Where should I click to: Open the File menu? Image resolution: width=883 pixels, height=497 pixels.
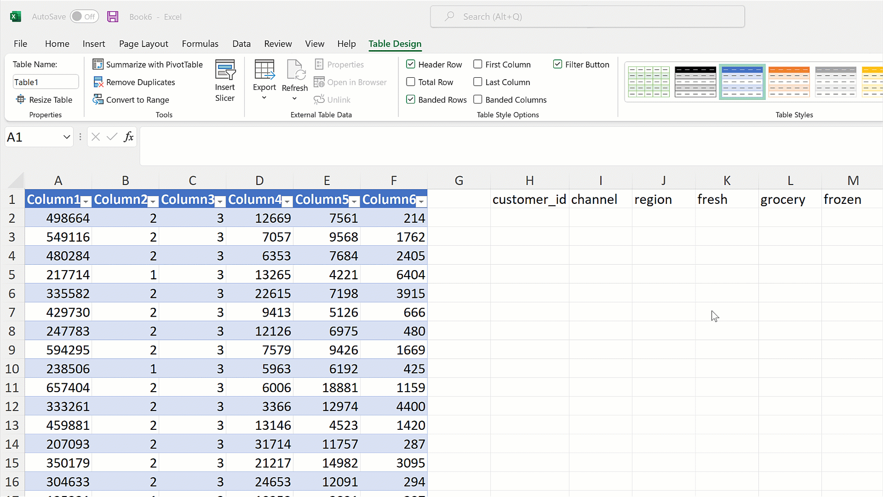click(20, 44)
